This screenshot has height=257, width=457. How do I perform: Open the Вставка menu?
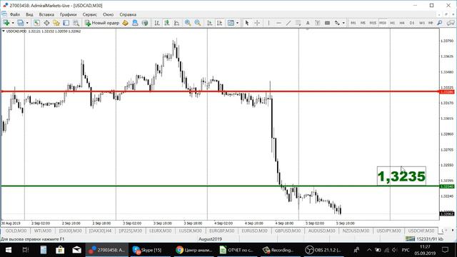pos(46,14)
